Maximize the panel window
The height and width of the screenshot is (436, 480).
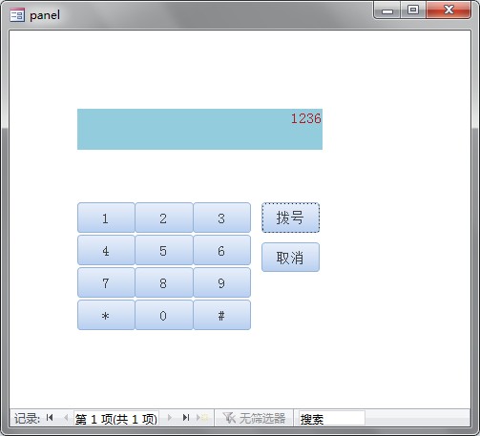[x=413, y=10]
